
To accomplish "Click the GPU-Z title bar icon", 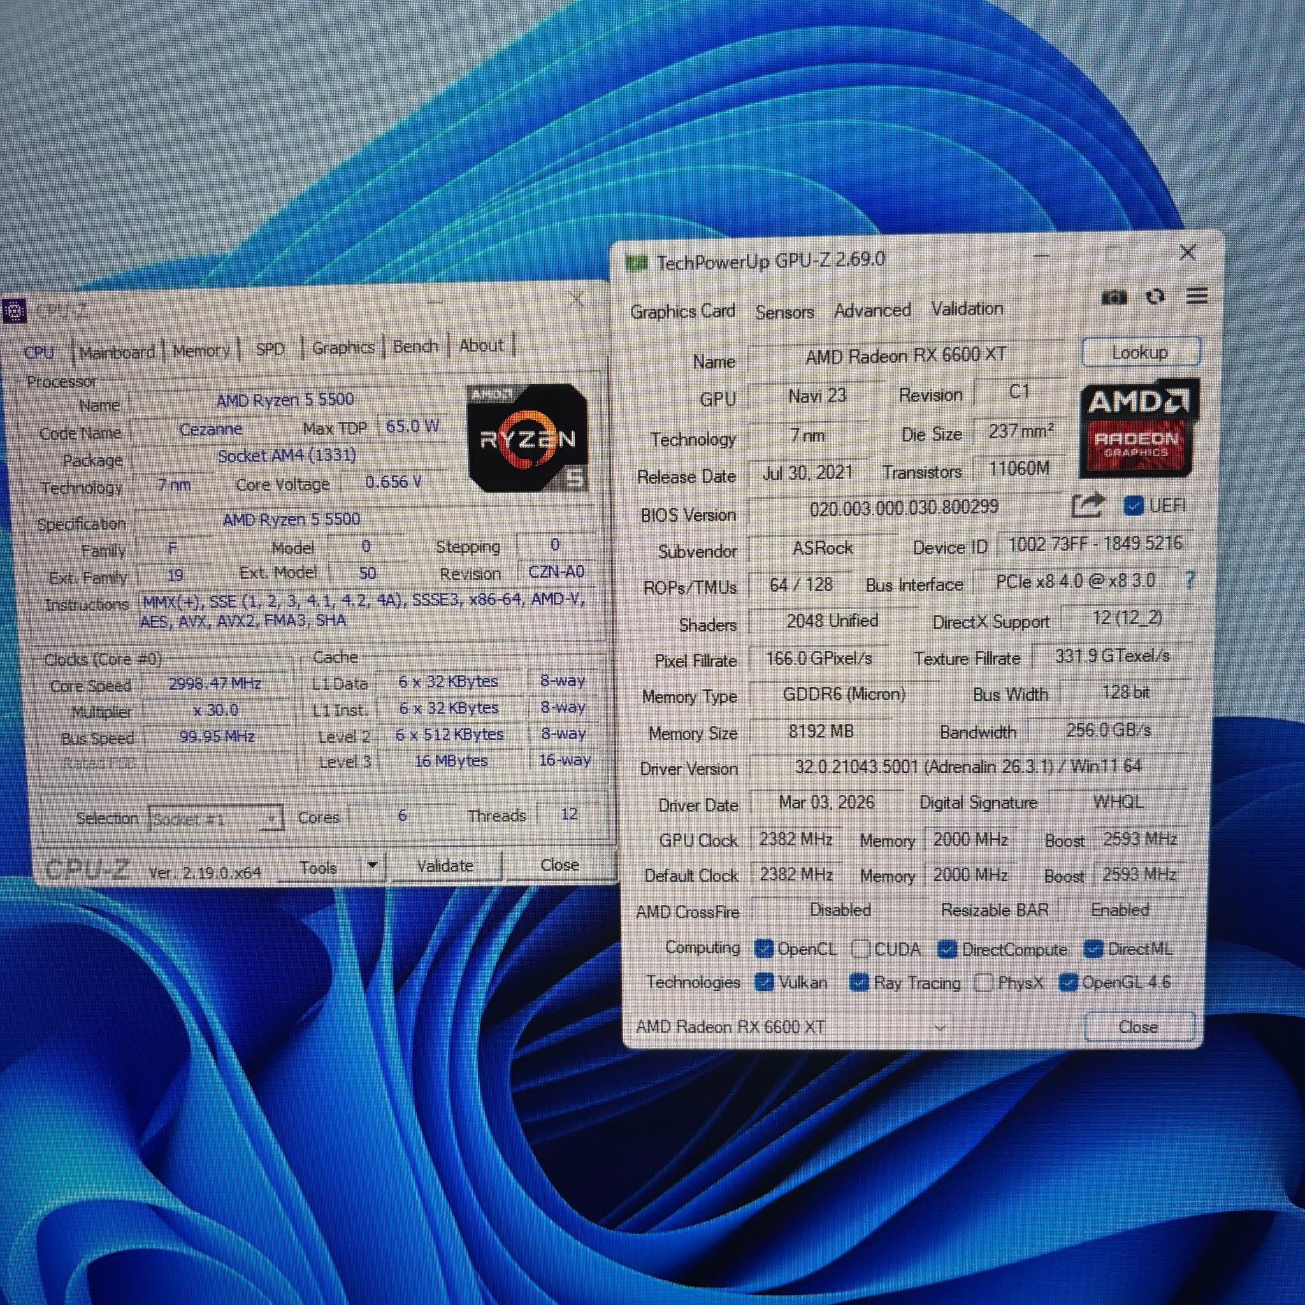I will [x=635, y=263].
